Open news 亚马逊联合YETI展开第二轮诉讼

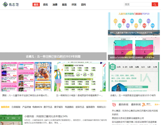point(134,122)
